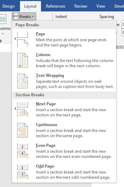Collapse the Breaks dropdown button

pyautogui.click(x=24, y=17)
